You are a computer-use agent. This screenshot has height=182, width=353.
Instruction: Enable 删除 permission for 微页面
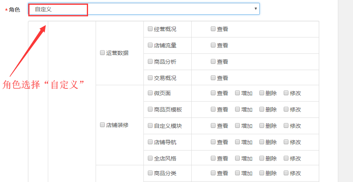[x=262, y=93]
